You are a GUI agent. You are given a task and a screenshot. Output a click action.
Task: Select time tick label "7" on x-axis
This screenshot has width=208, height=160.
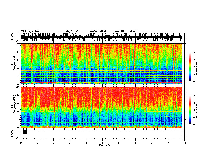[x=136, y=143]
